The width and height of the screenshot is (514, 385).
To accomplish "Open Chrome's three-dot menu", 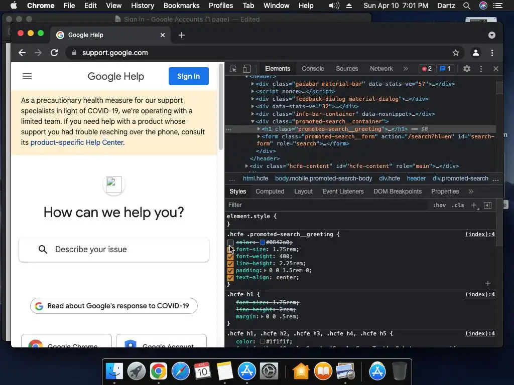I will point(492,53).
